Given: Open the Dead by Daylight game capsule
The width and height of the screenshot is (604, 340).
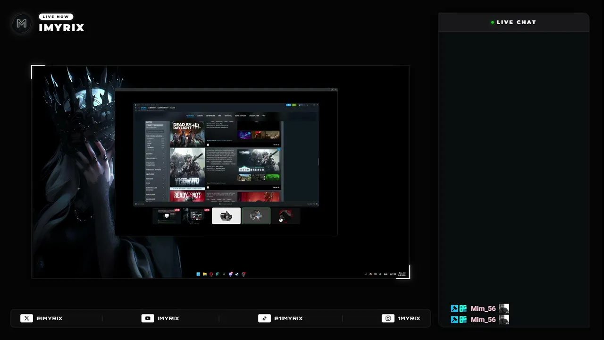Looking at the screenshot, I should 187,134.
